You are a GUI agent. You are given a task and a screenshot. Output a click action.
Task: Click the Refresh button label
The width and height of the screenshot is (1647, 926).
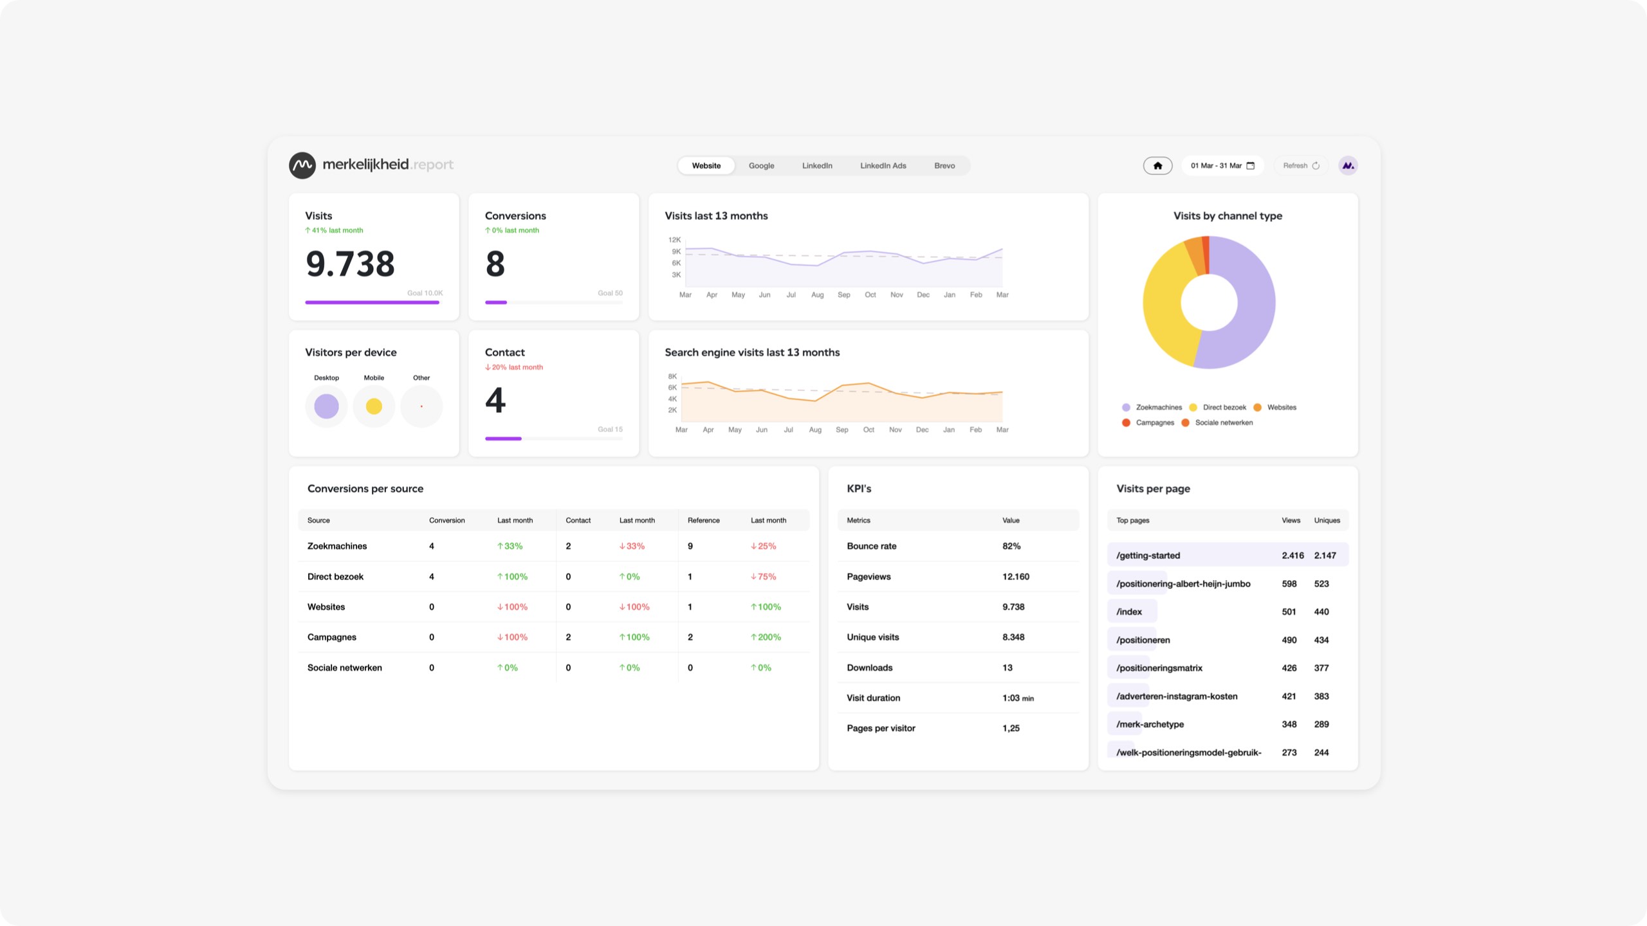[x=1295, y=166]
